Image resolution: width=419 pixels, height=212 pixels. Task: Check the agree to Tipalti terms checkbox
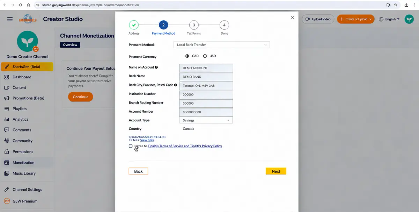131,146
